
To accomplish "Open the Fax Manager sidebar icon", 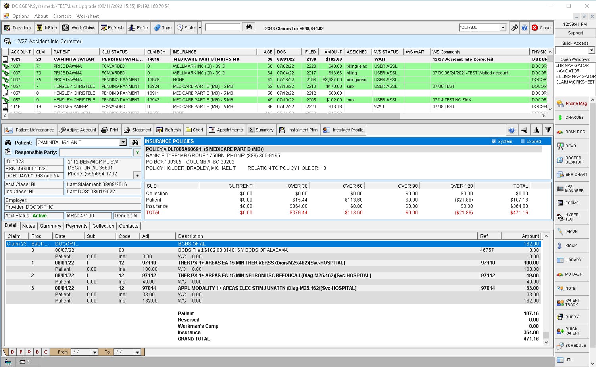I will 571,188.
